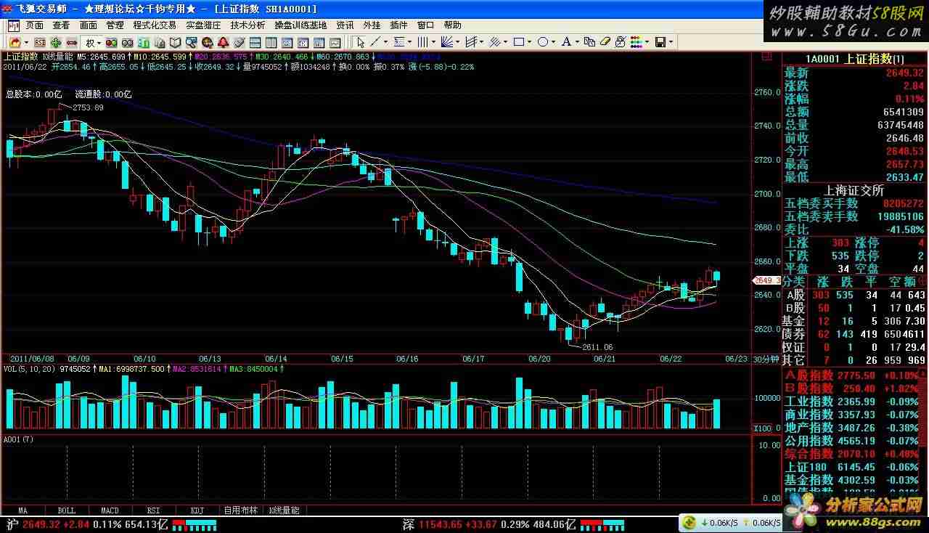Image resolution: width=929 pixels, height=533 pixels.
Task: Open dropdown arrow beside home icon
Action: coord(26,42)
